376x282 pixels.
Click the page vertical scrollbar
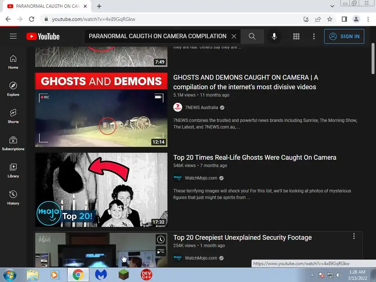373,59
